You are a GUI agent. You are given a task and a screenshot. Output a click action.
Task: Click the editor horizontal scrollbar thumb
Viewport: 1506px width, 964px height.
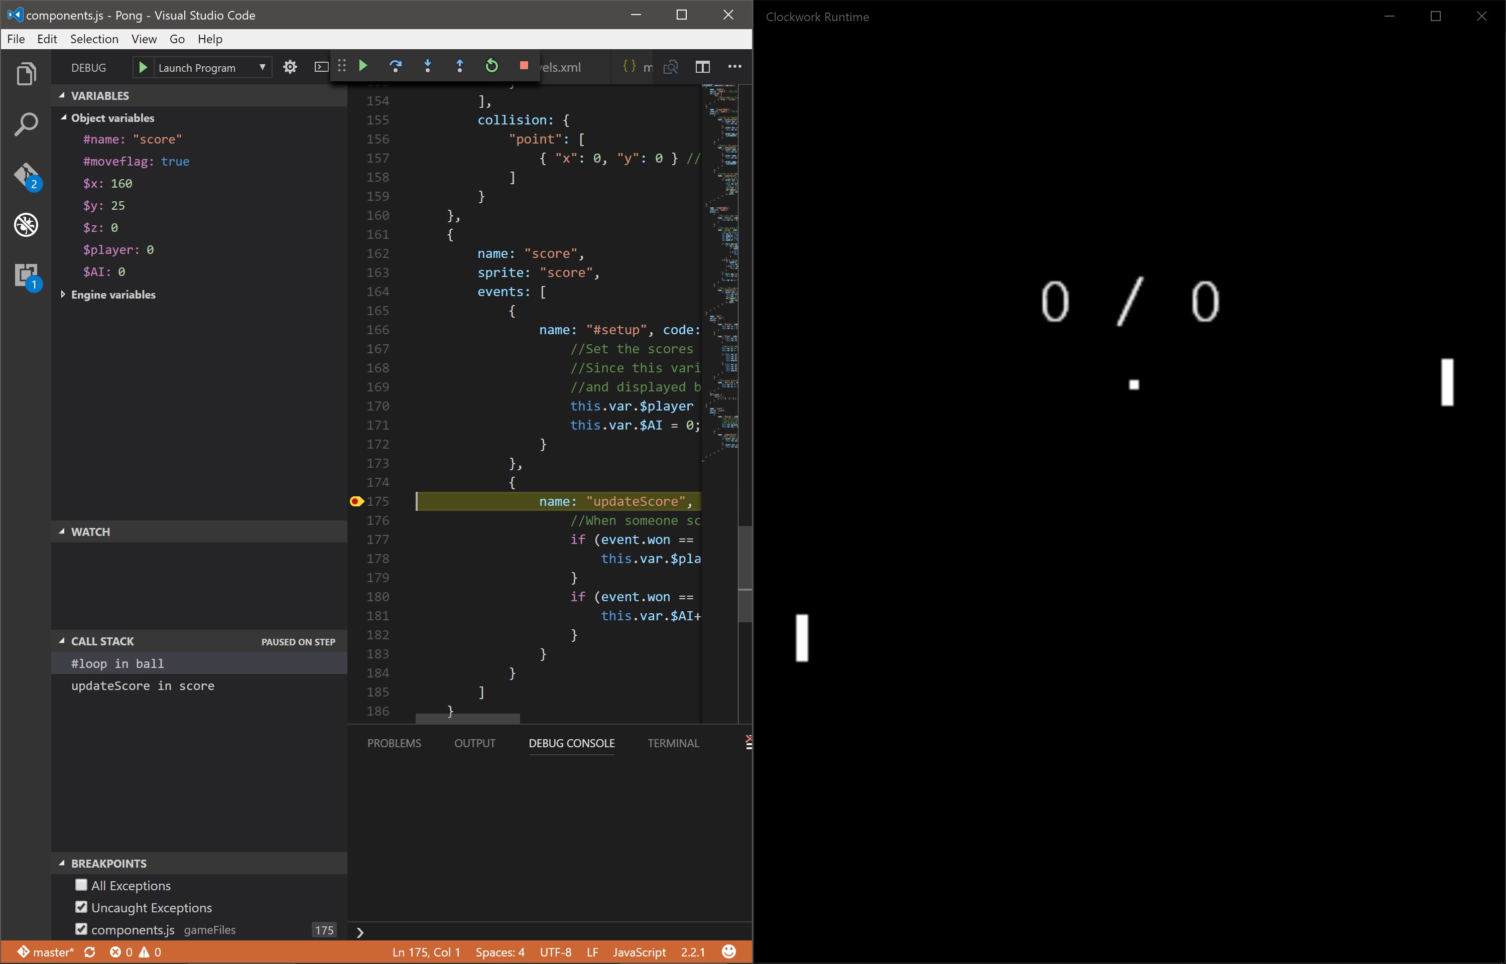tap(468, 719)
